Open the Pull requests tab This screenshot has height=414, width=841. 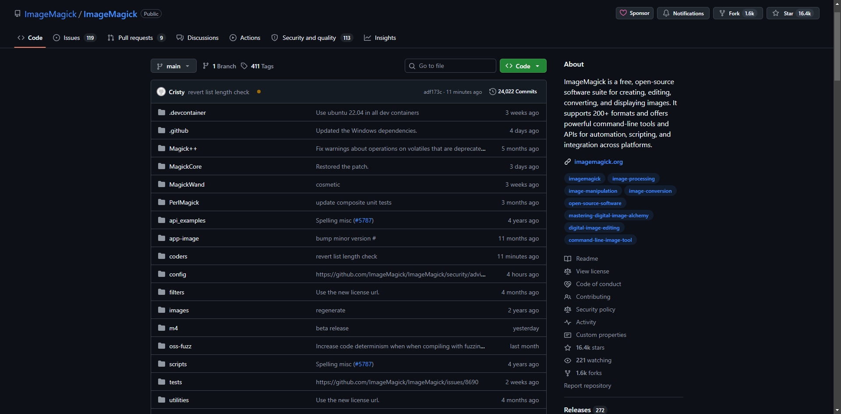coord(136,38)
